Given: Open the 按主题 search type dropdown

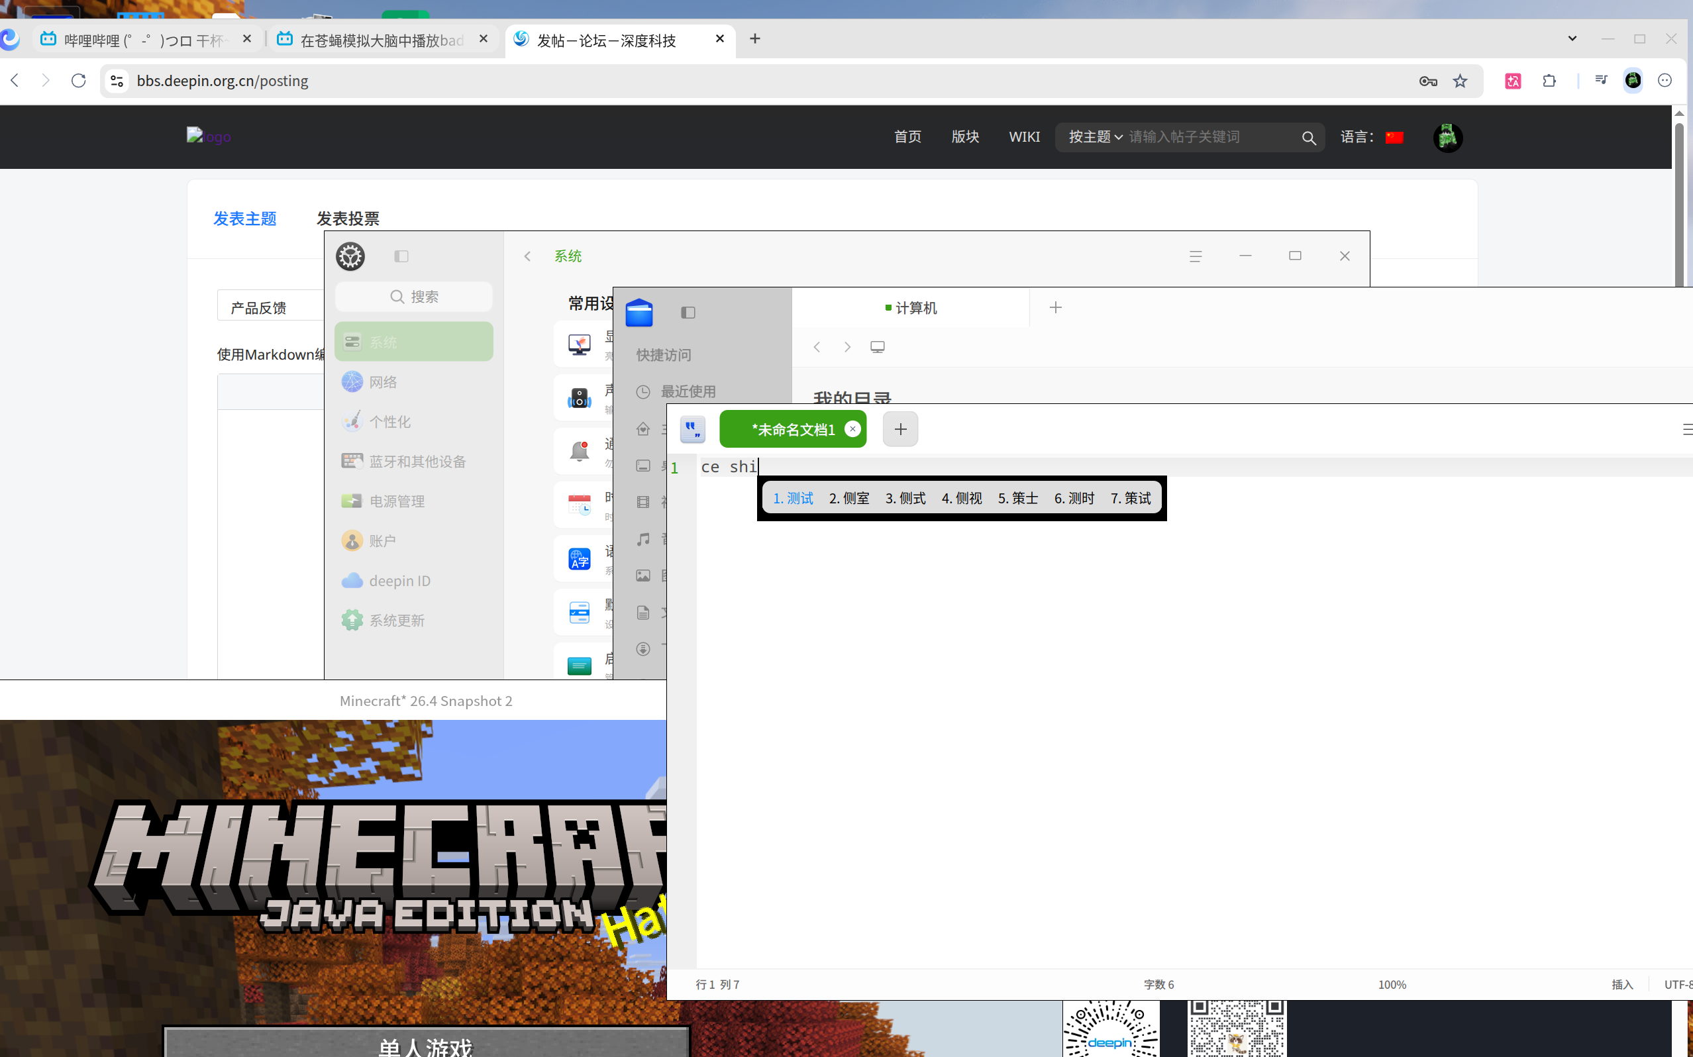Looking at the screenshot, I should (1096, 137).
